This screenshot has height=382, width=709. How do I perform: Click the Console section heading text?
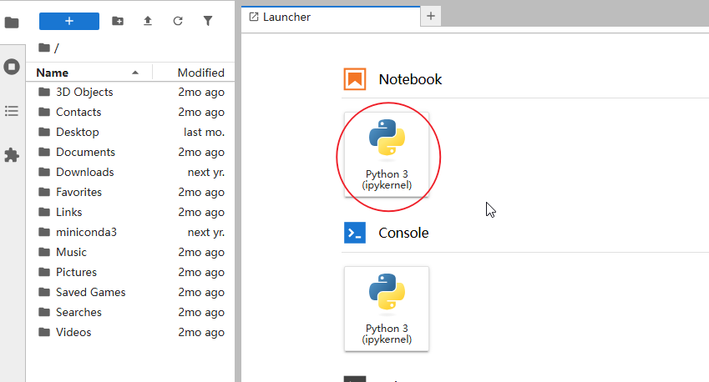pos(403,233)
